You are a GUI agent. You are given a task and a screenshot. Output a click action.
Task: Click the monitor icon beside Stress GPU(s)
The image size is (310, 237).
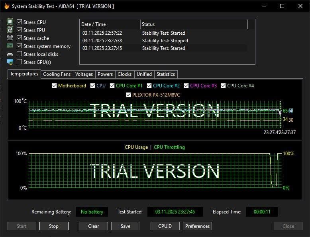[10, 62]
